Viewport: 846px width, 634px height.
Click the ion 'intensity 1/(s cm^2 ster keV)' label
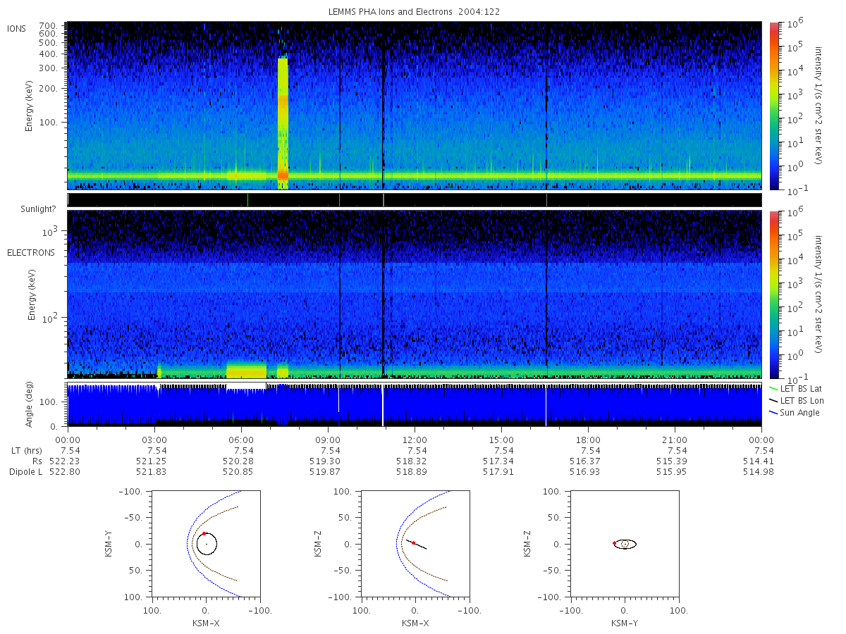click(x=819, y=106)
